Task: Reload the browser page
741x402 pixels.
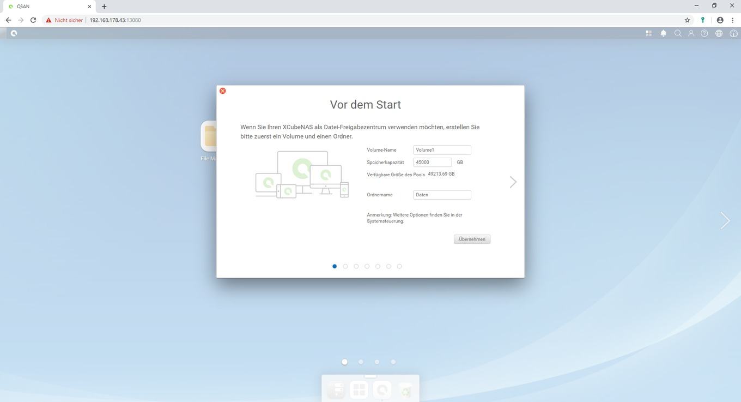Action: [33, 20]
